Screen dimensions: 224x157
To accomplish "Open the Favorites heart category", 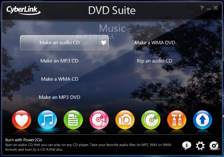I will click(x=21, y=120).
